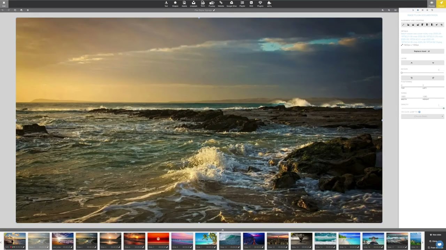The image size is (446, 250).
Task: Expand the slide strip with the up chevron
Action: coord(223,230)
